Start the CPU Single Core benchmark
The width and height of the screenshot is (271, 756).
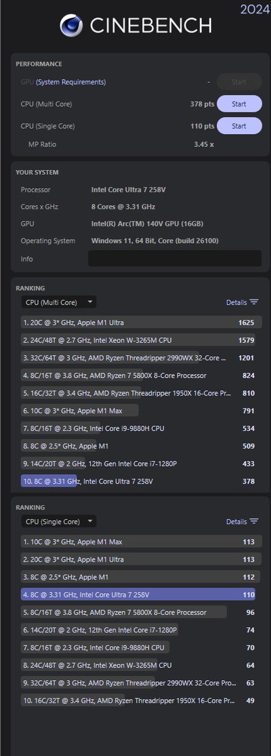point(239,126)
